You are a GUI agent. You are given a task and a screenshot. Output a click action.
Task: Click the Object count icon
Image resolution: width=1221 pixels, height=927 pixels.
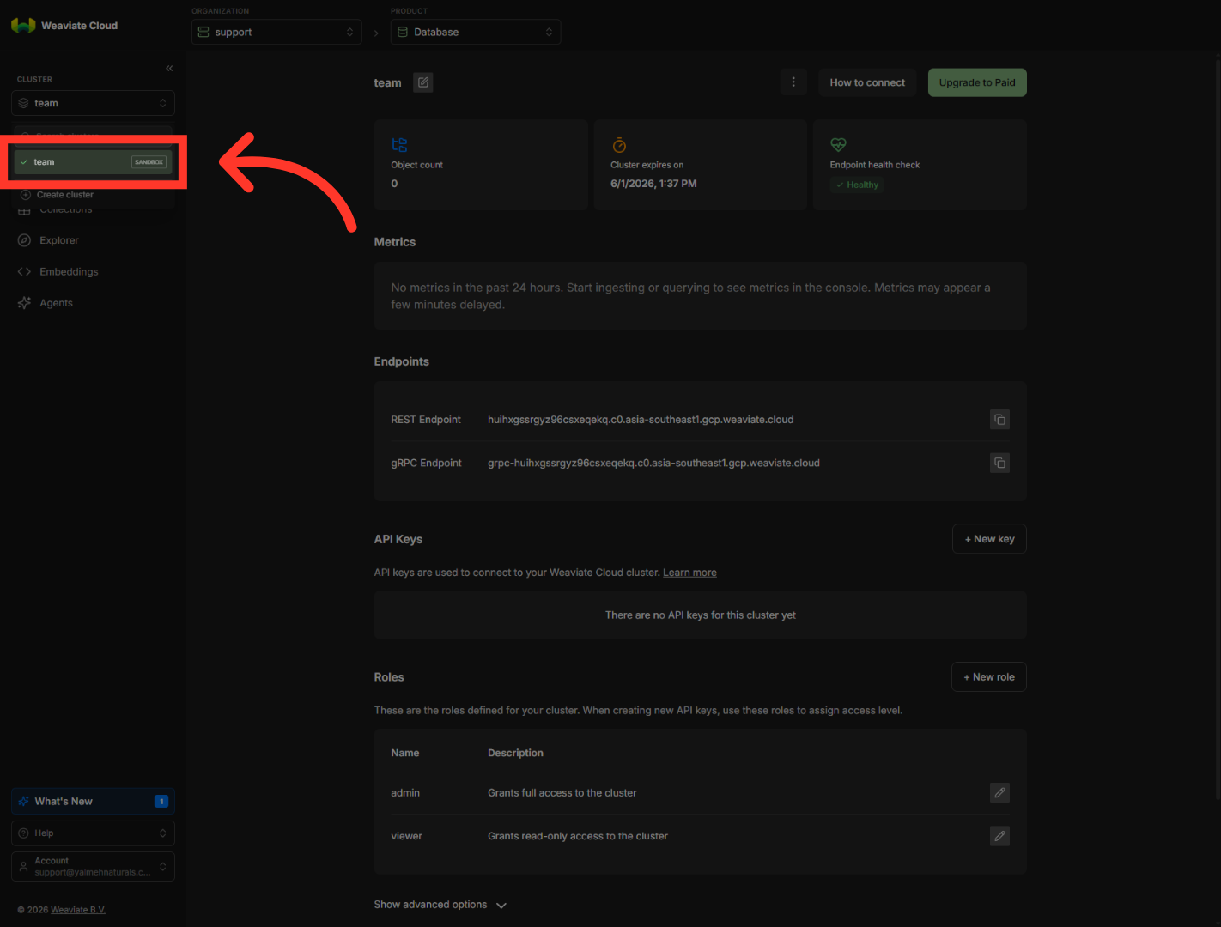399,145
